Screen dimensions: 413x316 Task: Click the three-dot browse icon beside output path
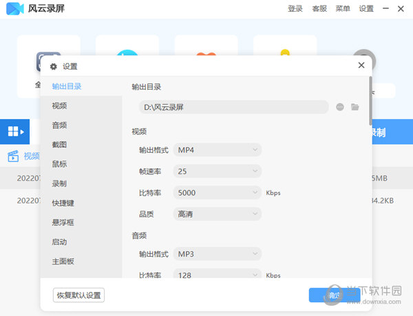(x=340, y=107)
